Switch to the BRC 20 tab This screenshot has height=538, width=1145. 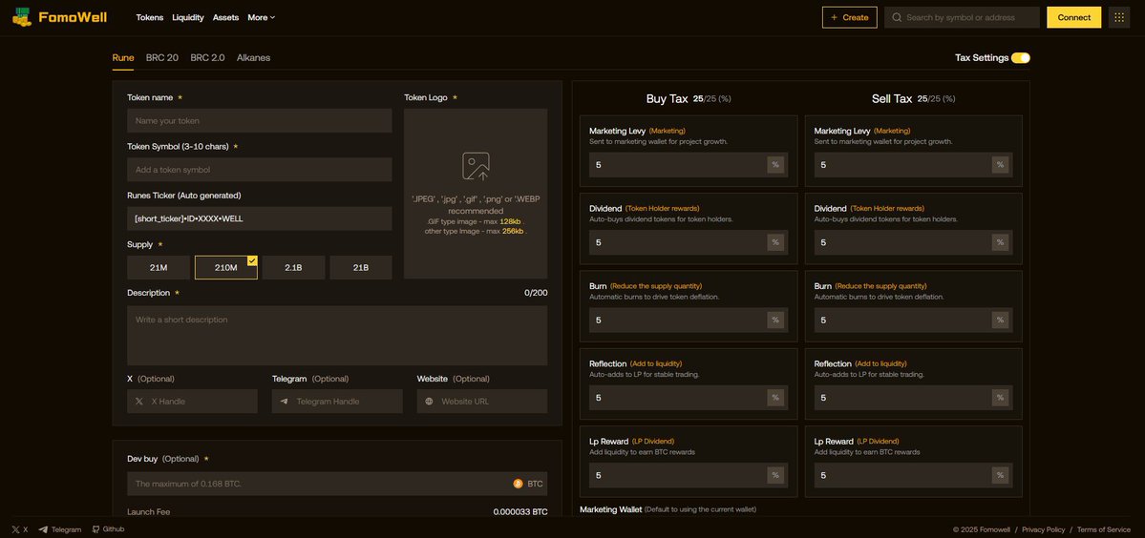pyautogui.click(x=162, y=57)
